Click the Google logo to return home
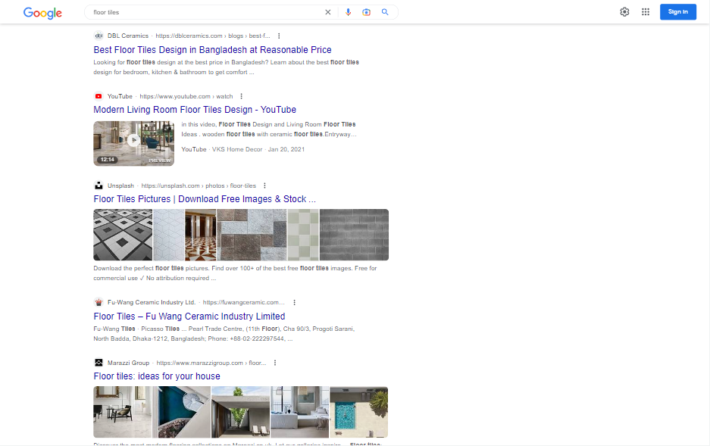This screenshot has height=446, width=710. click(x=42, y=13)
